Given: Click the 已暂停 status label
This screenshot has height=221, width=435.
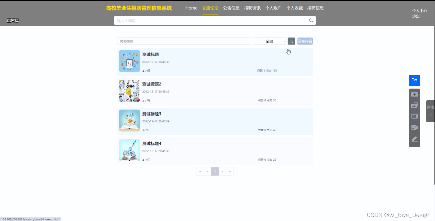Looking at the screenshot, I should 13,20.
